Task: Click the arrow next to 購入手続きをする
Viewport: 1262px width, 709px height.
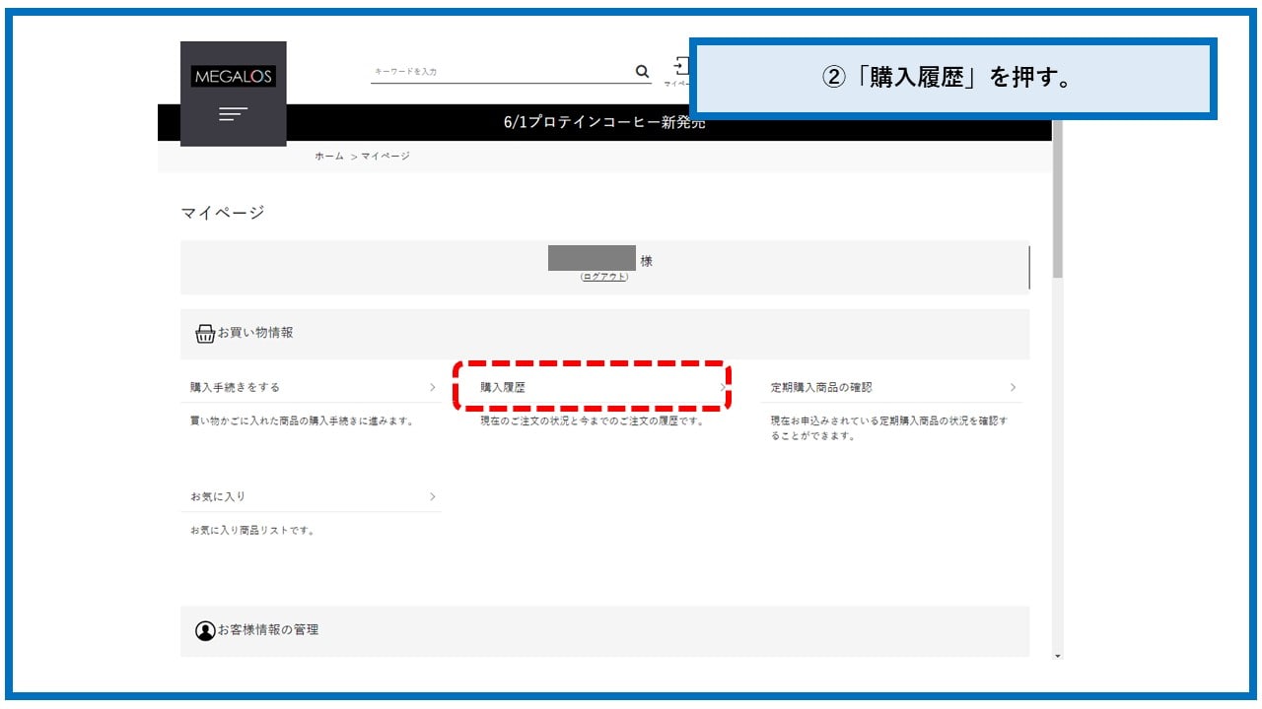Action: coord(432,388)
